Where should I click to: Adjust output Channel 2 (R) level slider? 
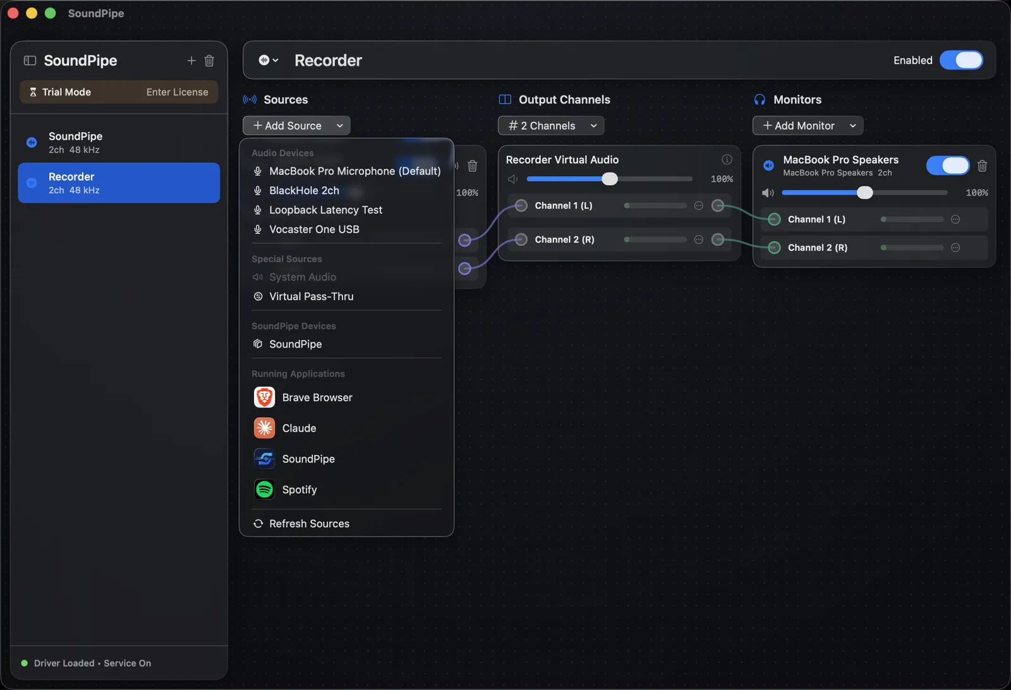tap(655, 239)
